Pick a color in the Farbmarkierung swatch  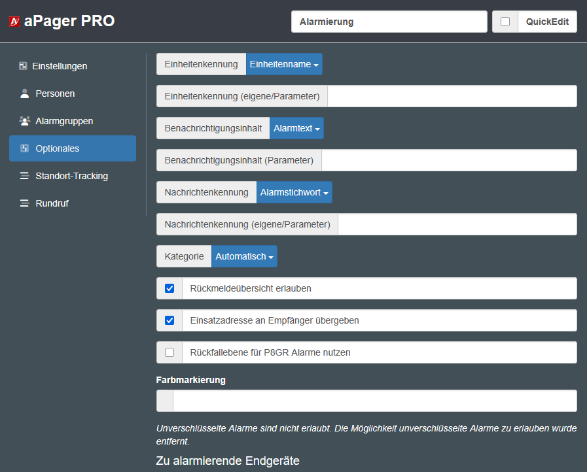pyautogui.click(x=165, y=401)
